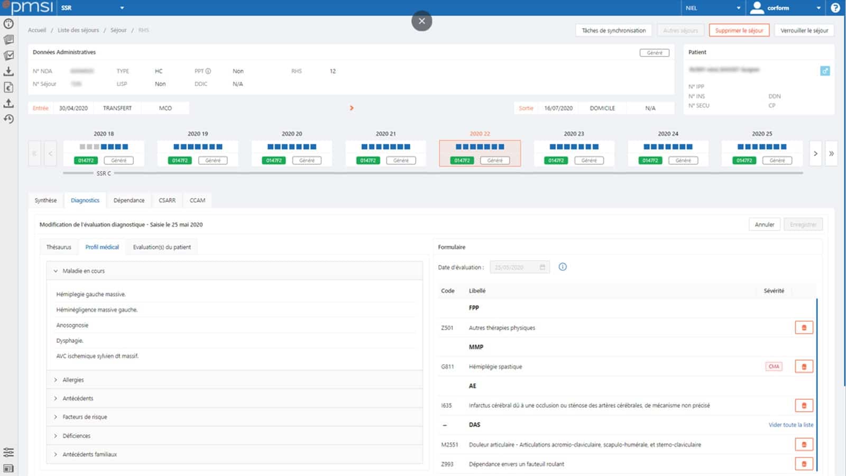Open the history clock sidebar icon

8,119
